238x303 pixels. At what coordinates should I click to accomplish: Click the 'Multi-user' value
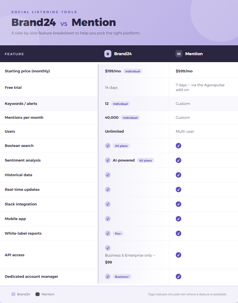pos(185,132)
